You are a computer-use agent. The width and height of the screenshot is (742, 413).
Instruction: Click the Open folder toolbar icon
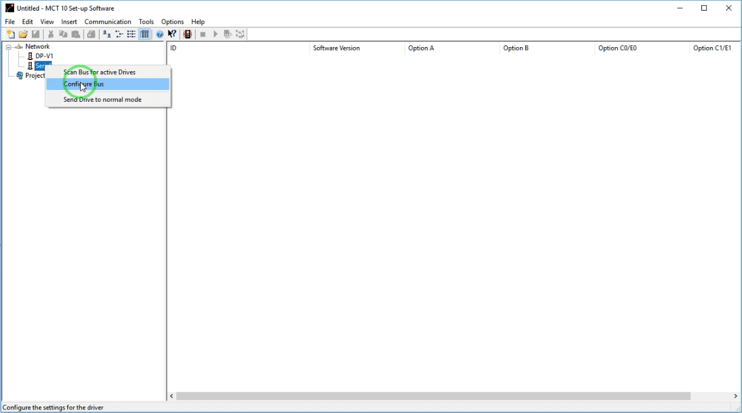[x=23, y=35]
